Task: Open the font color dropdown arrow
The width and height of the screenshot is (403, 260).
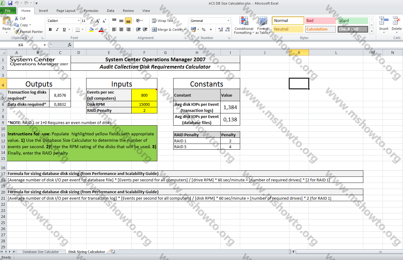Action: 106,30
